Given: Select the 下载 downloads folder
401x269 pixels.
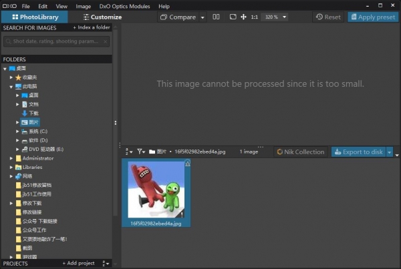Looking at the screenshot, I should point(30,113).
